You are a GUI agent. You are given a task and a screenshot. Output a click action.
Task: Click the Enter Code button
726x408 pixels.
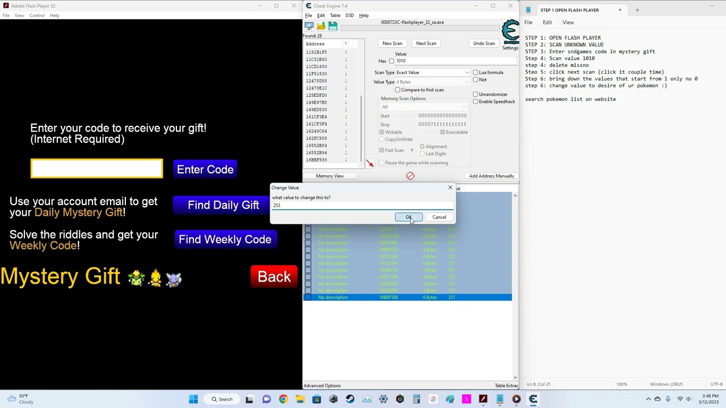(205, 169)
